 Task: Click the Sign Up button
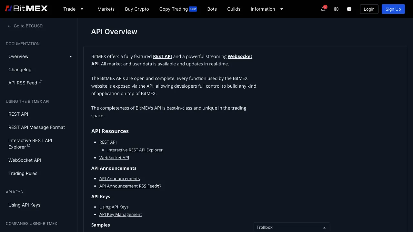pyautogui.click(x=393, y=9)
